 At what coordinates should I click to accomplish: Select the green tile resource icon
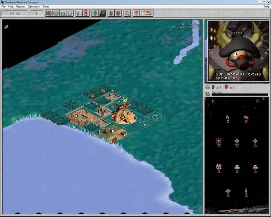tap(228, 191)
